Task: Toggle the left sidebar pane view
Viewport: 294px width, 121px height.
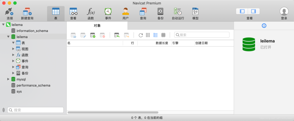Action: pyautogui.click(x=242, y=11)
